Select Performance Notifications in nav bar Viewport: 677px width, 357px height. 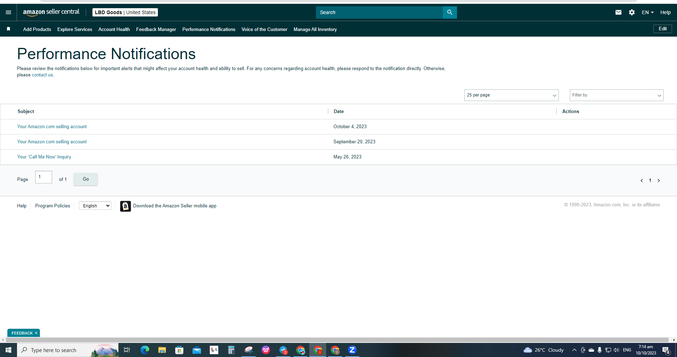click(x=209, y=29)
